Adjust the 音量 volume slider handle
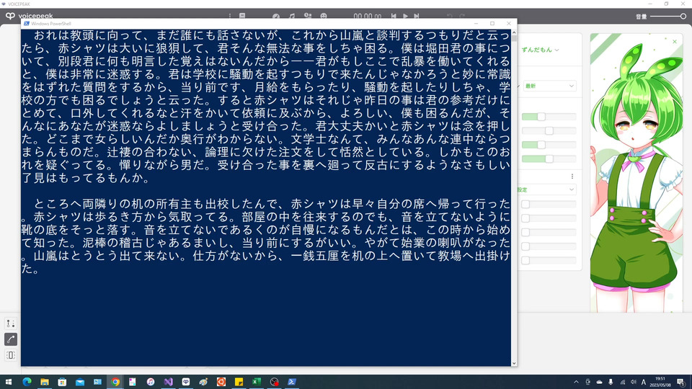The width and height of the screenshot is (692, 389). (x=683, y=17)
